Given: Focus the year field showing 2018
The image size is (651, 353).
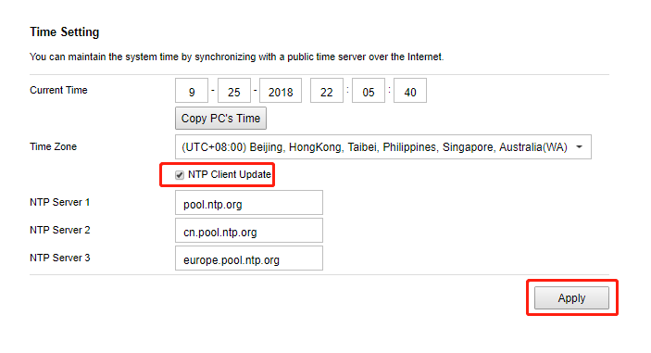Looking at the screenshot, I should tap(281, 91).
